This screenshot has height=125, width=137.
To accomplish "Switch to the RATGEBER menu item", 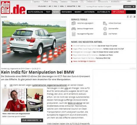I will pyautogui.click(x=67, y=12).
